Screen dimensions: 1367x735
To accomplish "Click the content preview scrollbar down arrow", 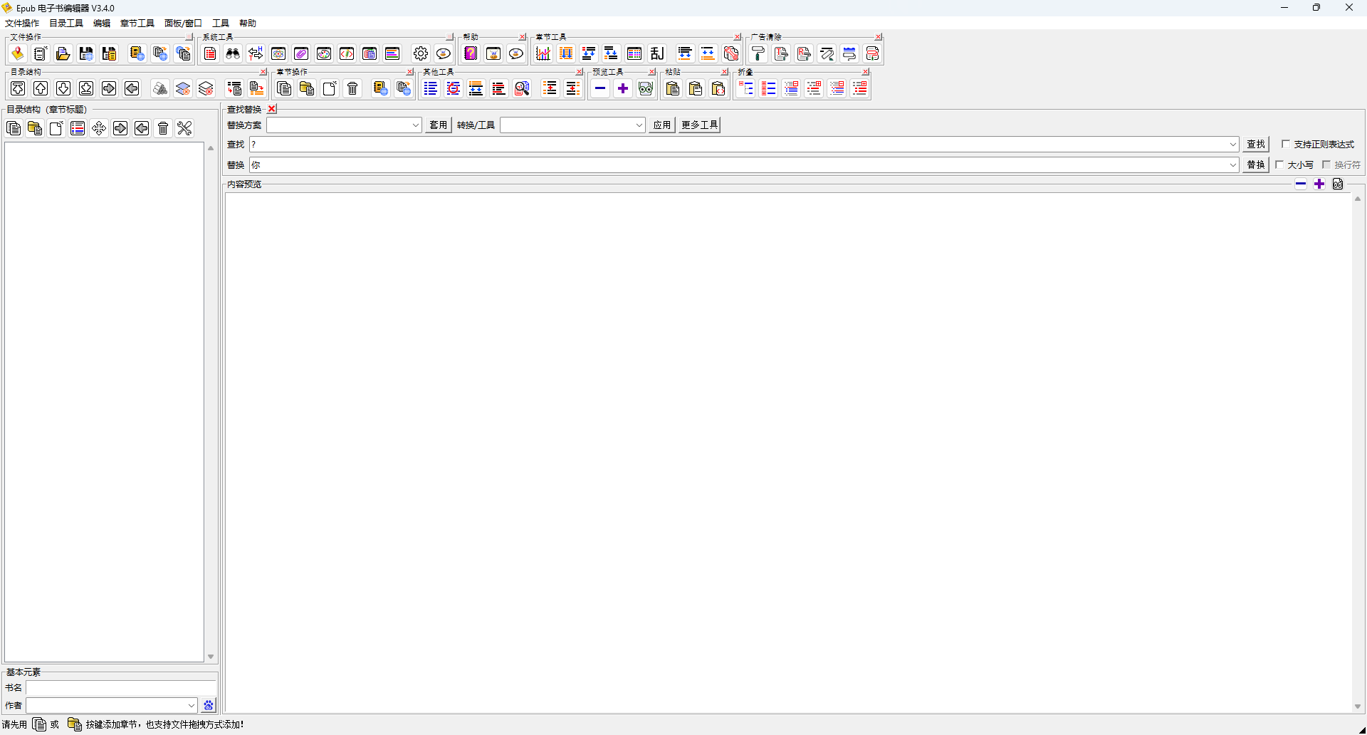I will 1358,707.
